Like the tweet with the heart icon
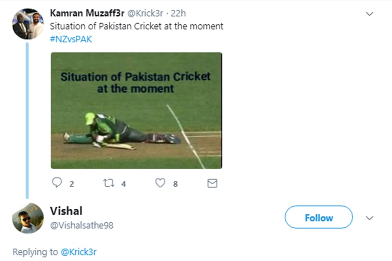Screen dimensions: 392x261 160,183
